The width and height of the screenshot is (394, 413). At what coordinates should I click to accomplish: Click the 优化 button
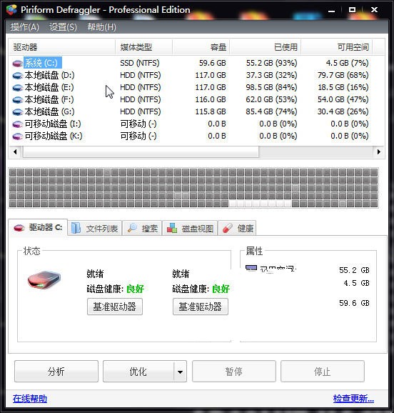click(x=138, y=372)
